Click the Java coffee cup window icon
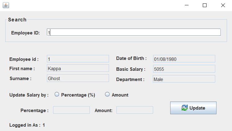The width and height of the screenshot is (232, 131). click(x=6, y=5)
